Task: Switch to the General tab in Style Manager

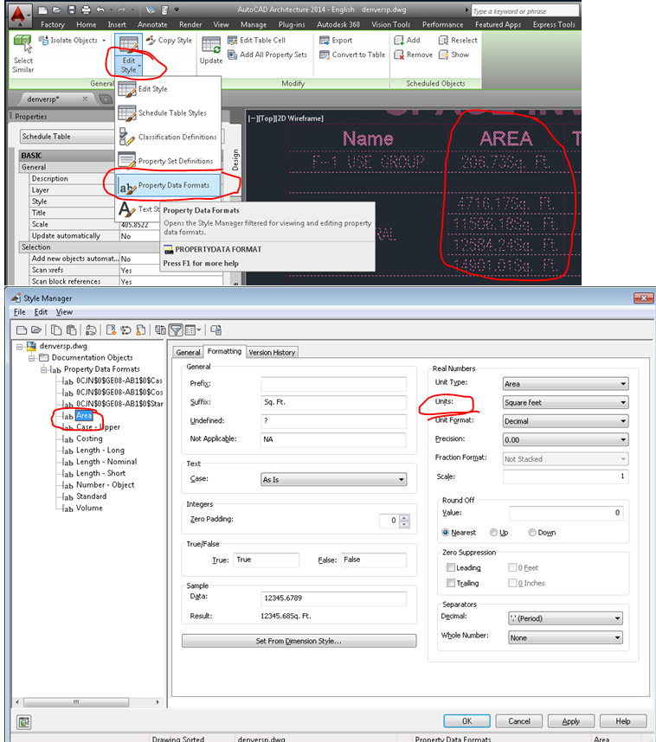Action: click(188, 352)
